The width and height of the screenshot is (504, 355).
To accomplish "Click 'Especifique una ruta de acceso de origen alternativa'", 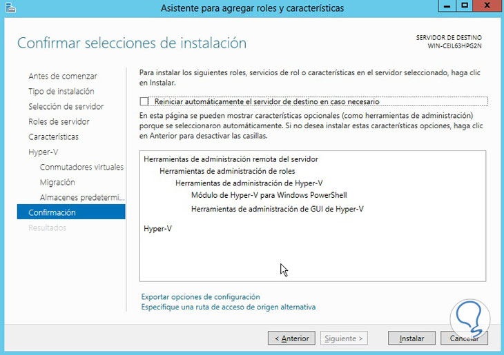I will (x=229, y=307).
